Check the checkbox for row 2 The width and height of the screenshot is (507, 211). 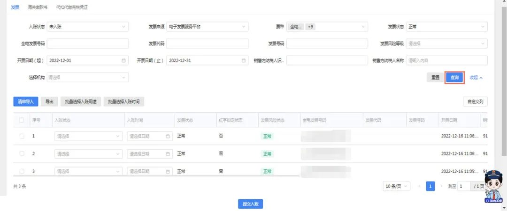point(22,153)
